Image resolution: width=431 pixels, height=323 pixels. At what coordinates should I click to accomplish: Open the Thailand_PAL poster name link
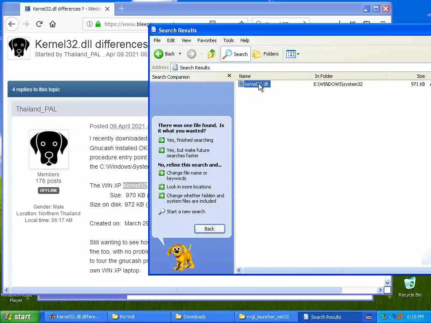37,109
